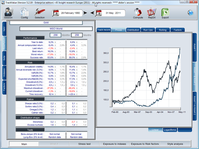Click the right-pointing black arrow
This screenshot has width=199, height=149.
(x=85, y=13)
